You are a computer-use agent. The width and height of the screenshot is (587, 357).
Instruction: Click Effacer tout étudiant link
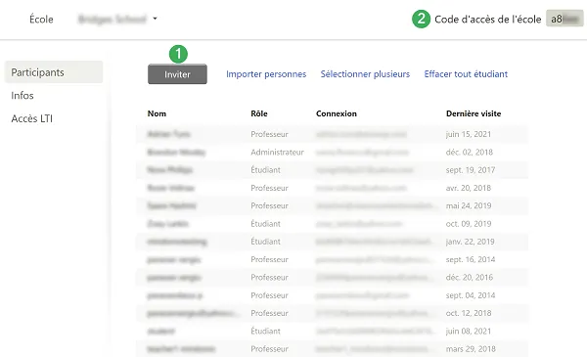point(466,74)
